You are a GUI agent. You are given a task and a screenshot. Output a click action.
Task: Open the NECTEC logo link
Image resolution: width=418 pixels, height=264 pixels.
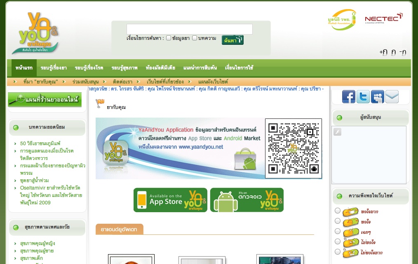click(x=384, y=18)
